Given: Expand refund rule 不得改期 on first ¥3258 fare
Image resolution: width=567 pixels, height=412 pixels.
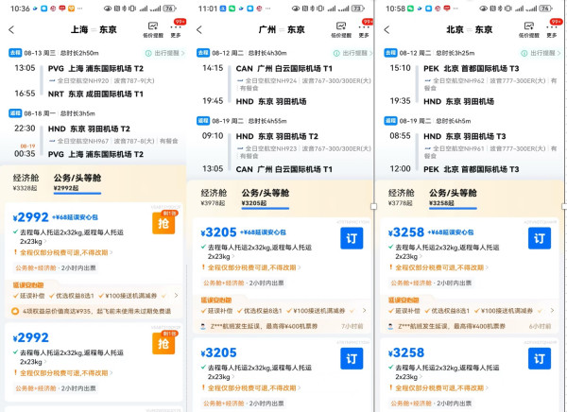Looking at the screenshot, I should click(x=439, y=267).
